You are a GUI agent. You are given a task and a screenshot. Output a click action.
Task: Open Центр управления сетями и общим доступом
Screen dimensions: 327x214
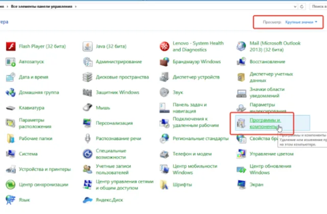coord(125,184)
